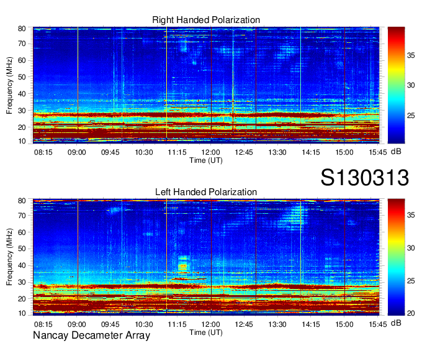422x343 pixels.
Task: Click 12:45 tick under Right Handed plot
Action: click(x=244, y=152)
